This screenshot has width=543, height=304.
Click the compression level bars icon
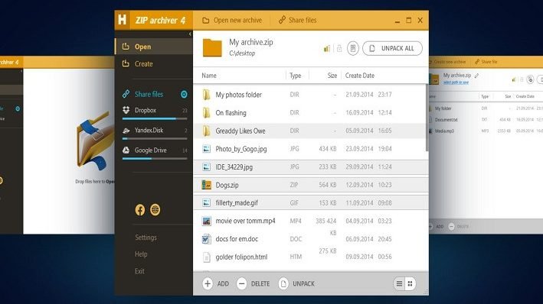coord(326,48)
